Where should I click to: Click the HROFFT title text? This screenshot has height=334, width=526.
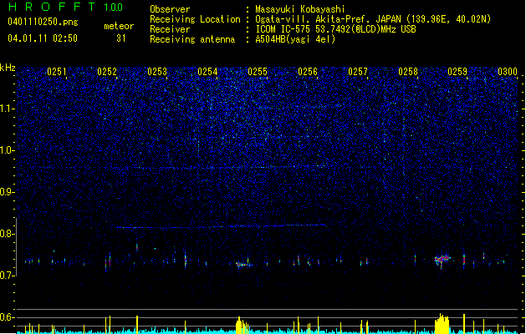tap(51, 7)
